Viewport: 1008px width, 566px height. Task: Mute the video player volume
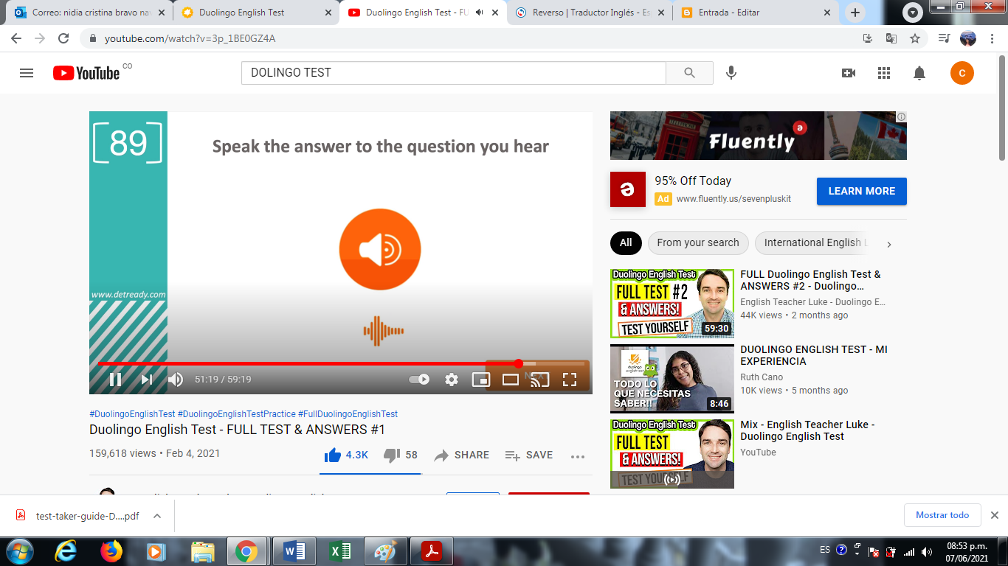tap(175, 380)
